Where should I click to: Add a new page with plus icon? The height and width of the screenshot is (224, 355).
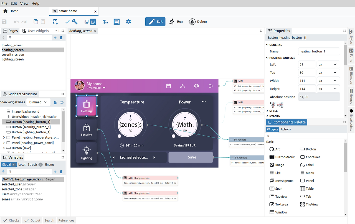[x=55, y=38]
